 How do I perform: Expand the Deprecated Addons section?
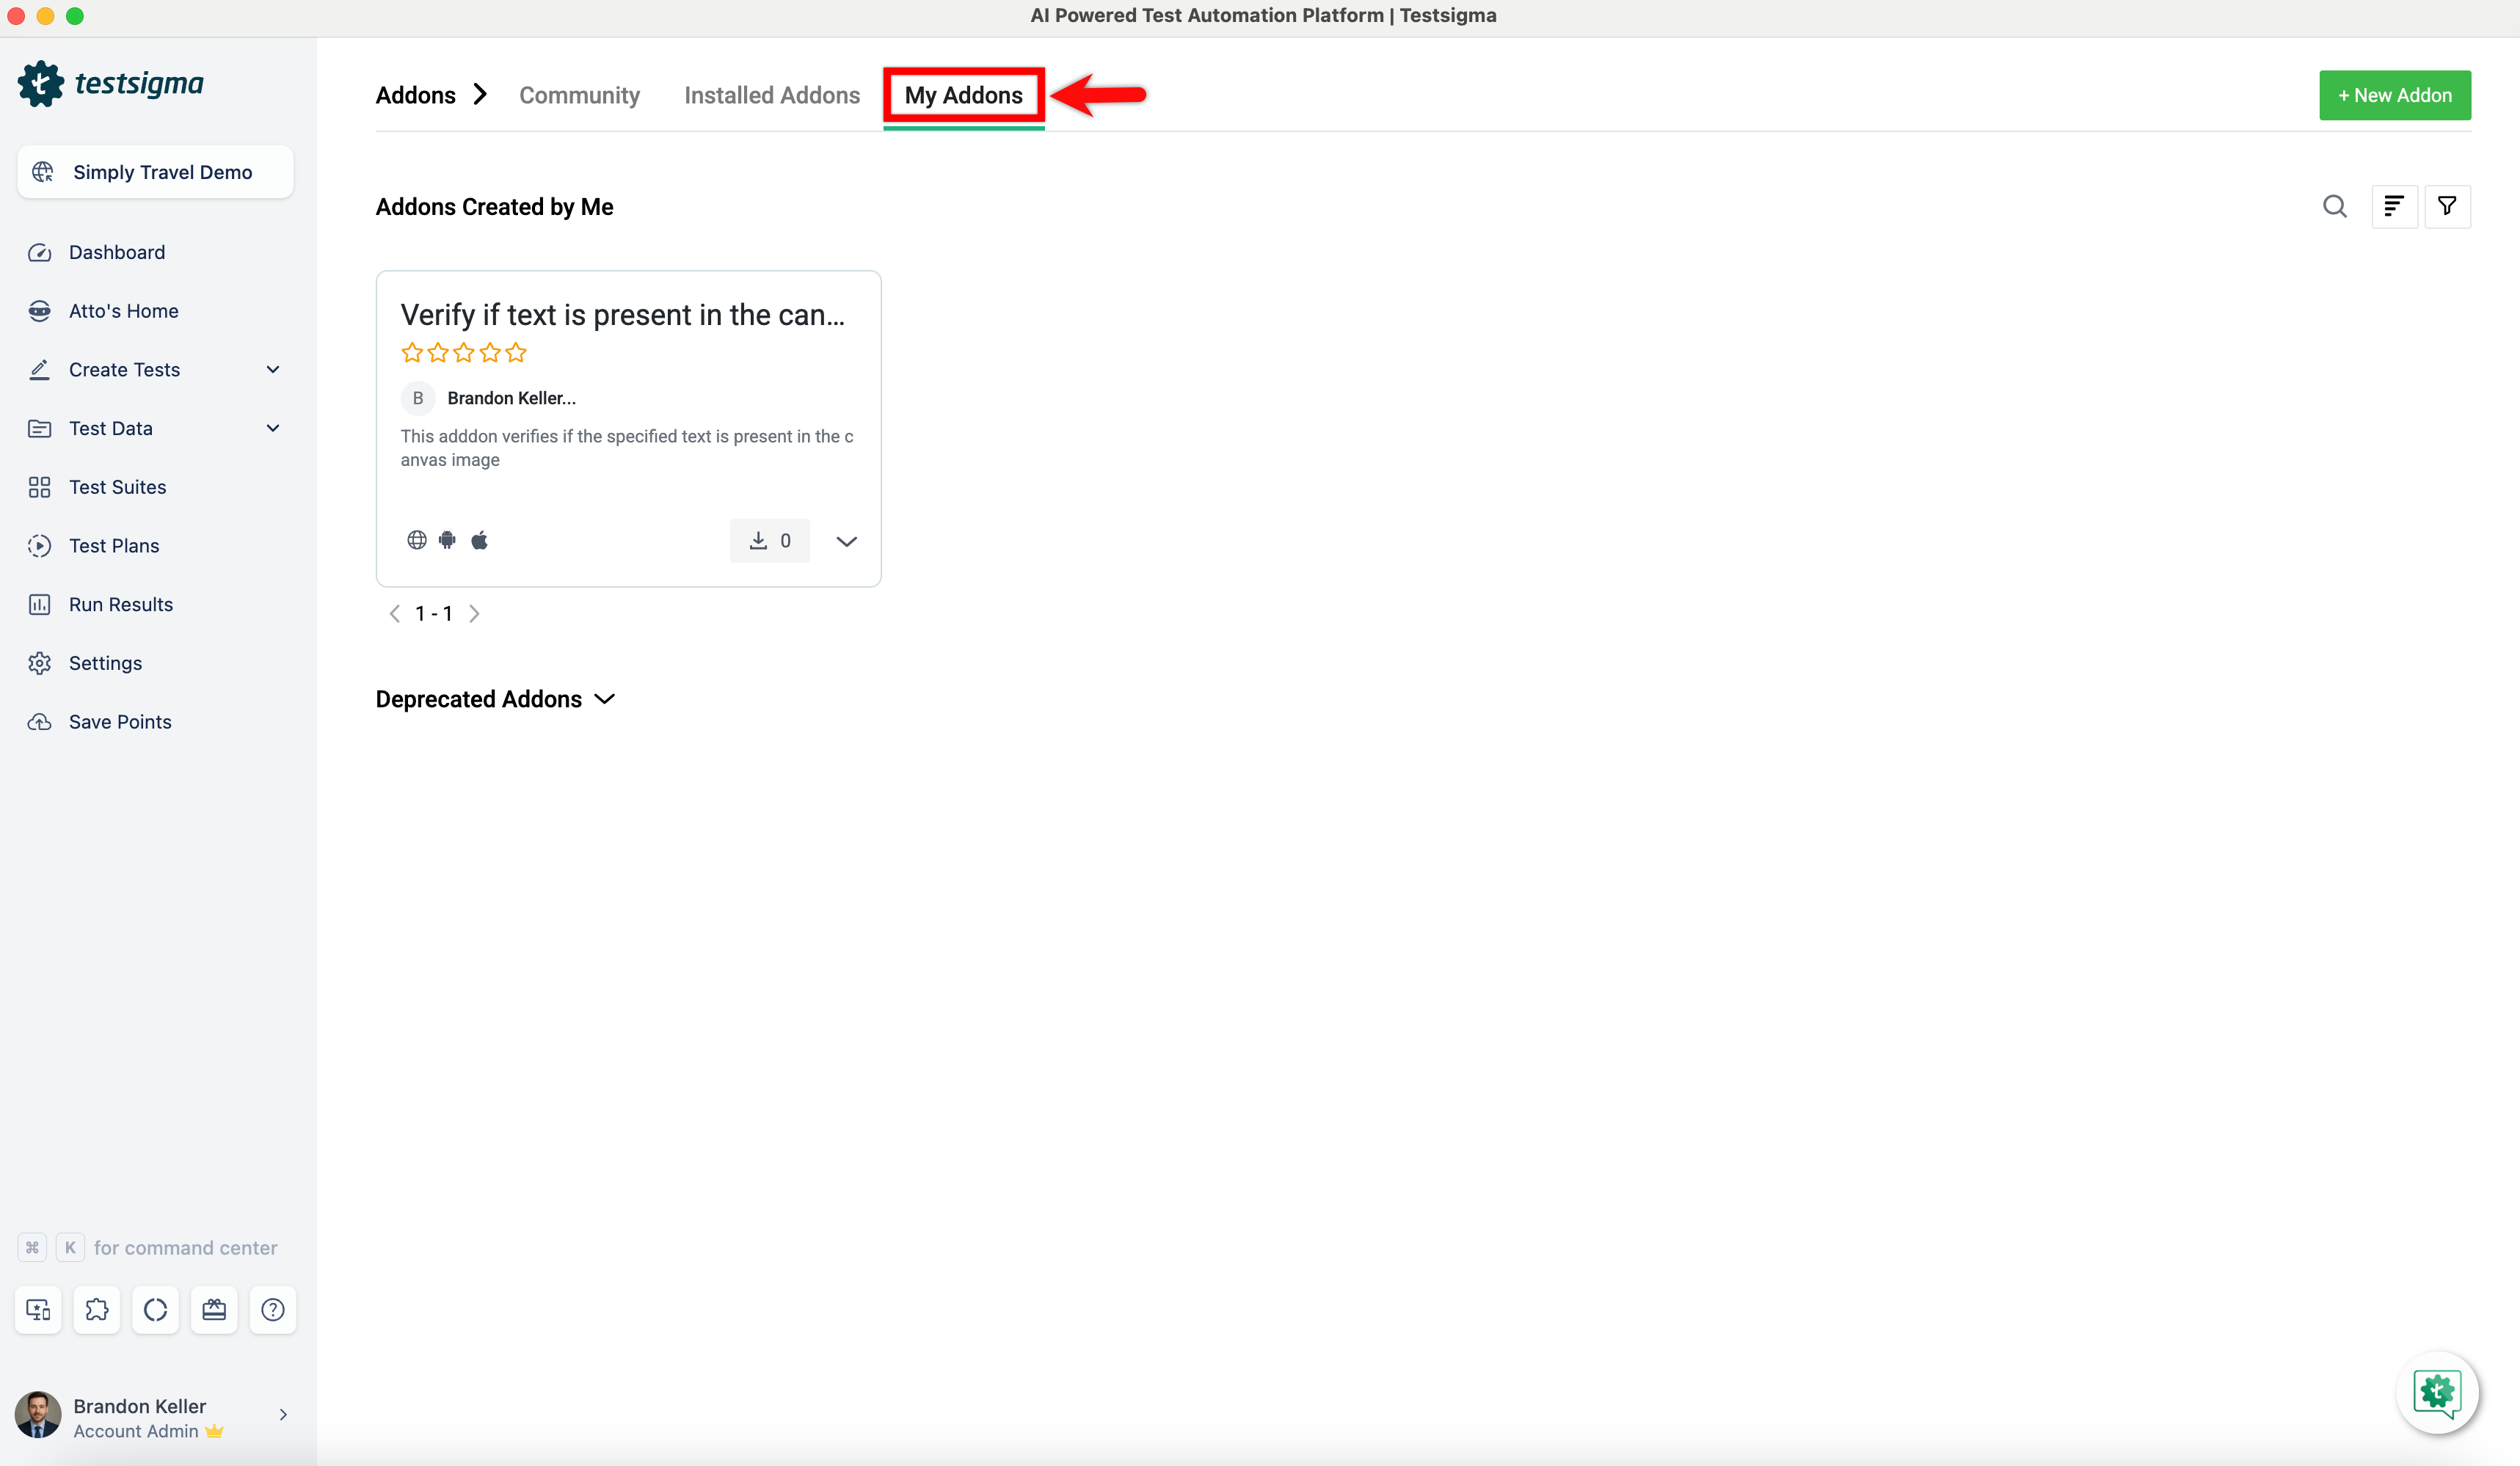pos(604,699)
